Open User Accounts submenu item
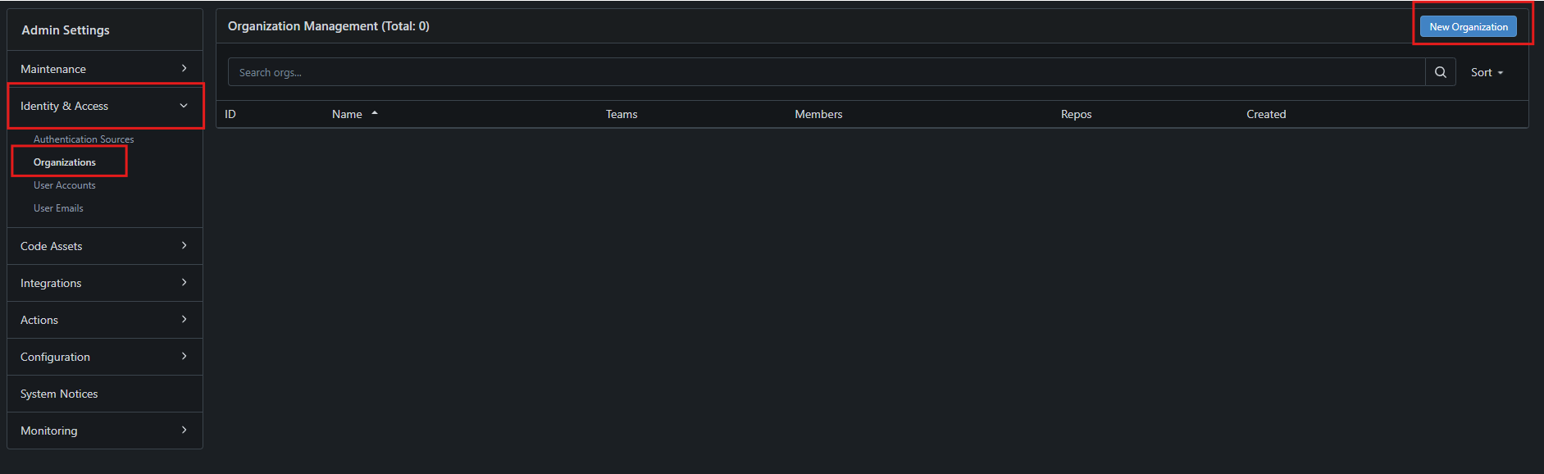Screen dimensions: 1544x474 click(x=65, y=185)
